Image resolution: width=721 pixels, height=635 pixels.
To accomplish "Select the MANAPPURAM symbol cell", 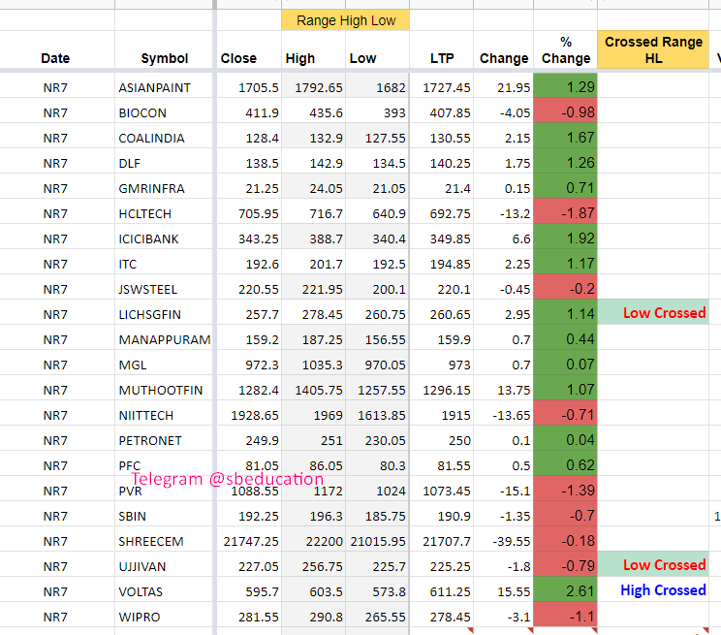I will 164,339.
